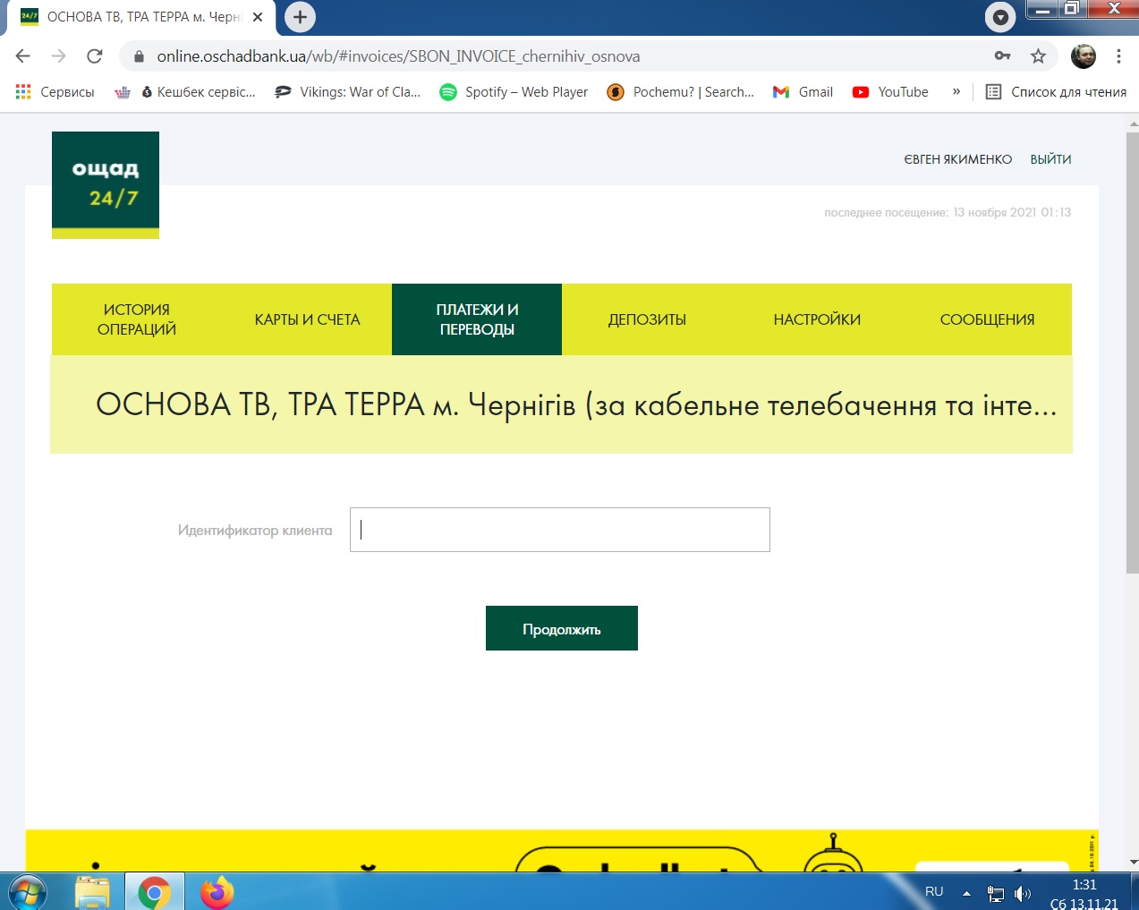Toggle system volume speaker icon
This screenshot has height=910, width=1139.
point(1022,893)
